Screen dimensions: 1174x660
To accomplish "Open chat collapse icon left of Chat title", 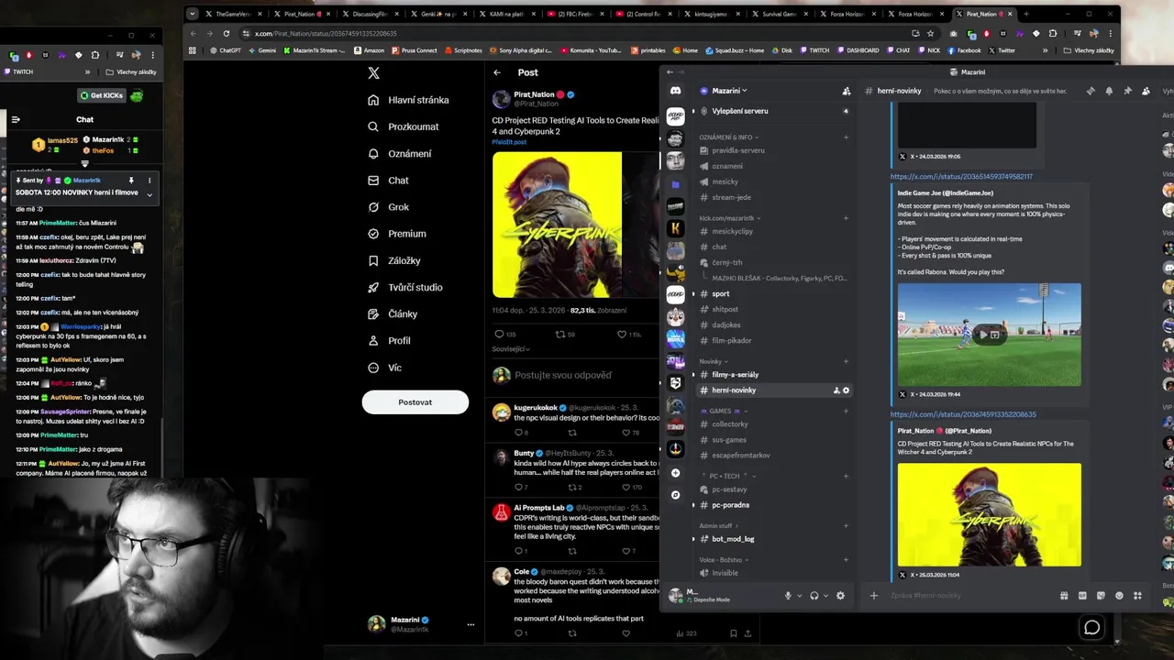I will [x=16, y=119].
